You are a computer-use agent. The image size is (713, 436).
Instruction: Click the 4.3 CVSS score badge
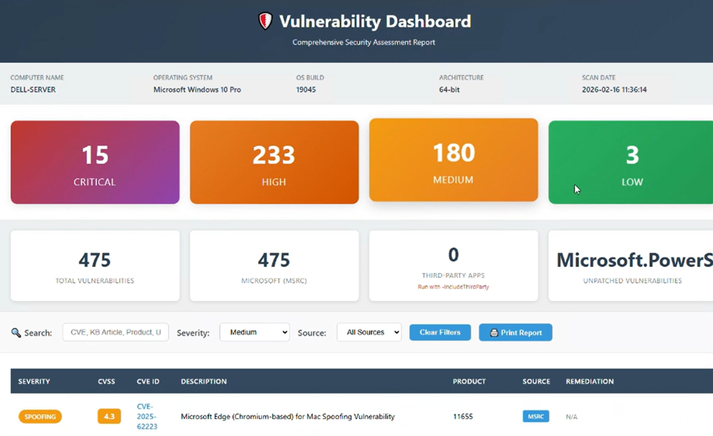(x=109, y=416)
